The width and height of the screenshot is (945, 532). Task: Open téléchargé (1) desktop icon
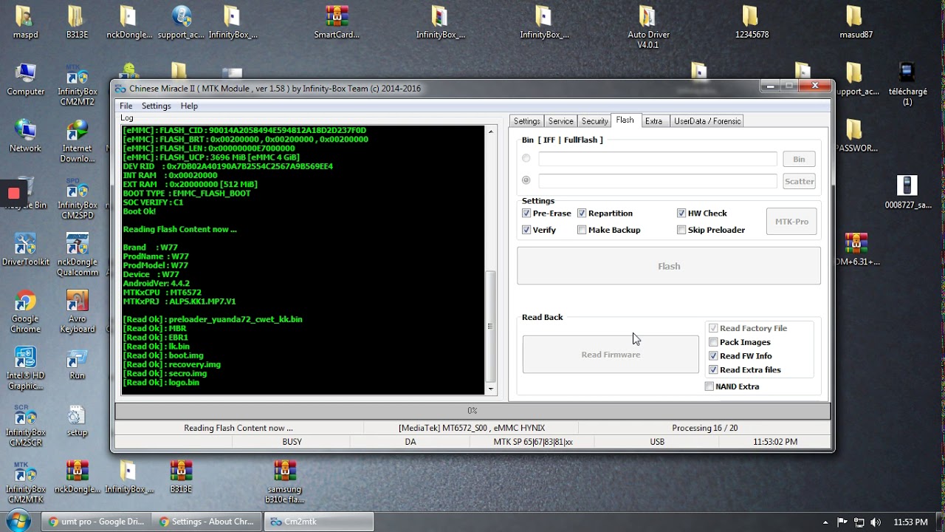[x=907, y=83]
